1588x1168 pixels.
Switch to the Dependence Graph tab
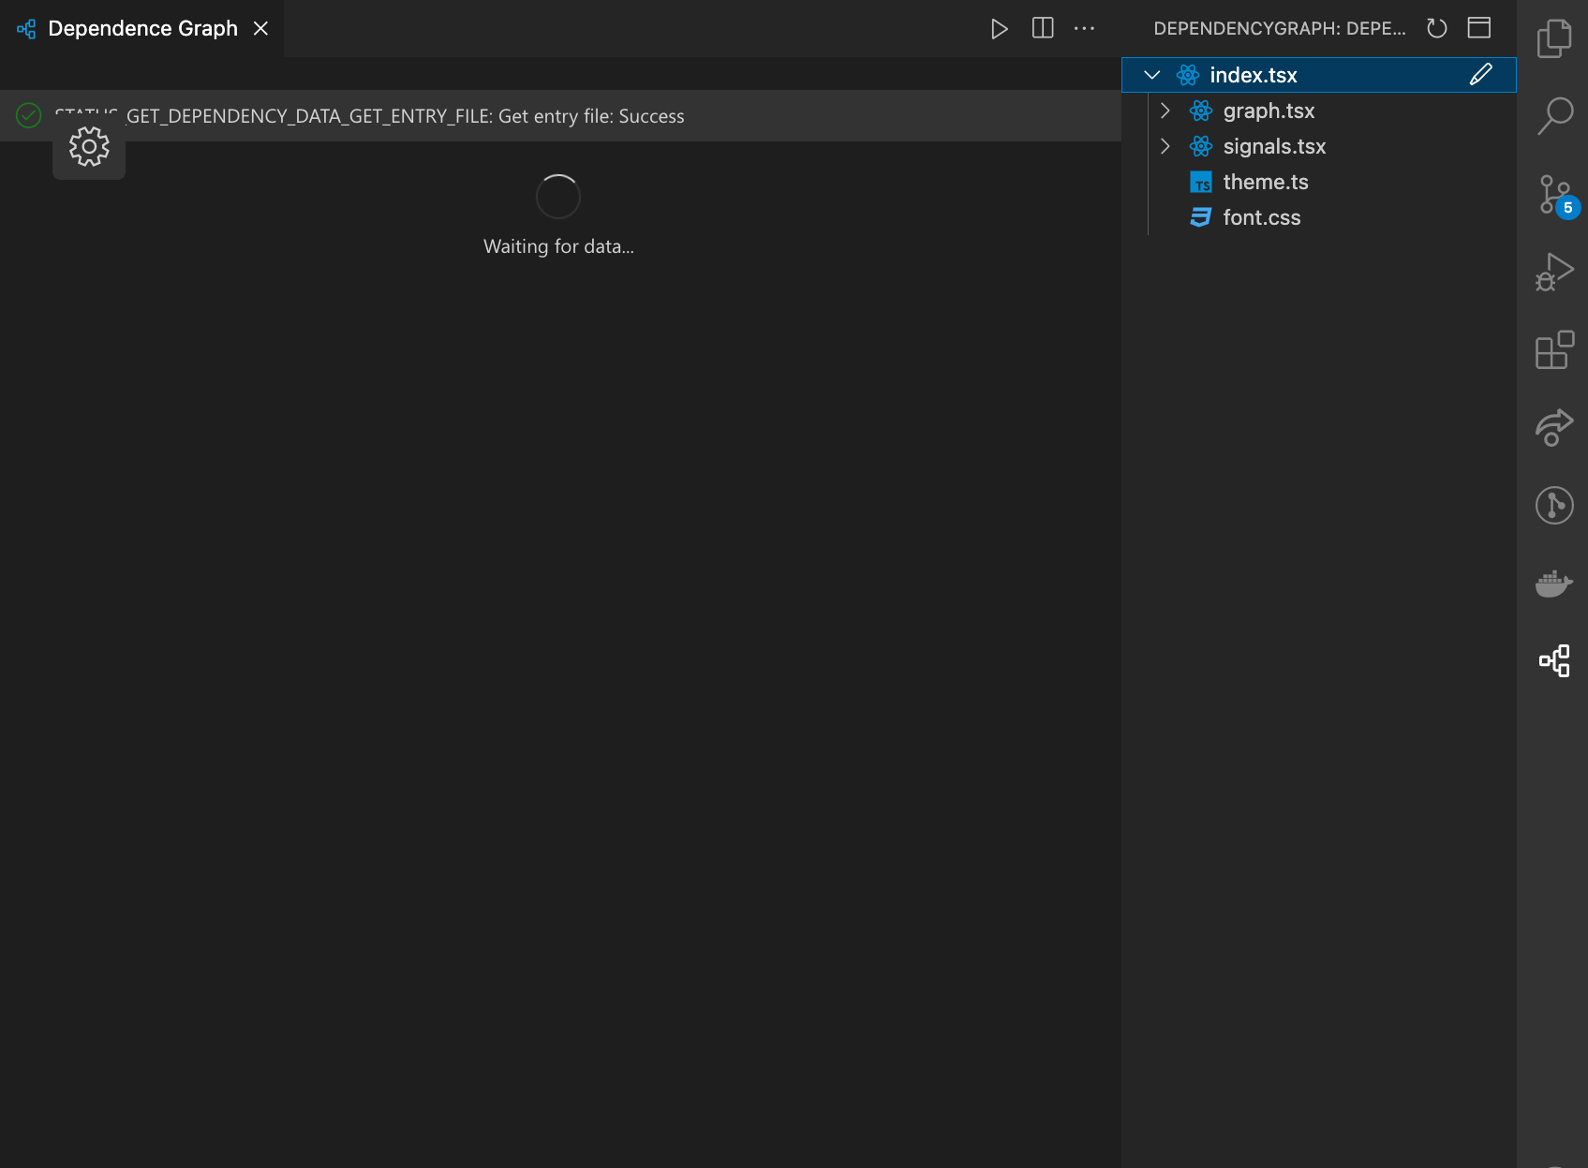click(x=141, y=27)
